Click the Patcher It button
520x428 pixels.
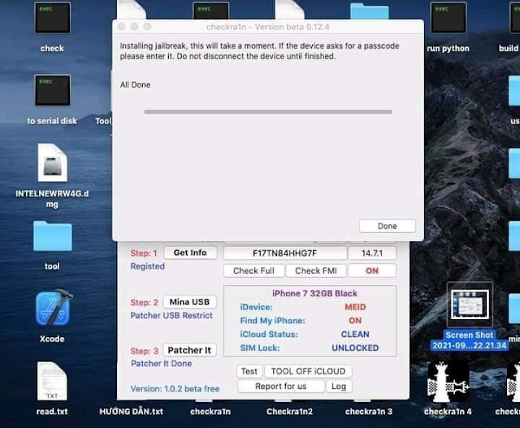(x=189, y=350)
